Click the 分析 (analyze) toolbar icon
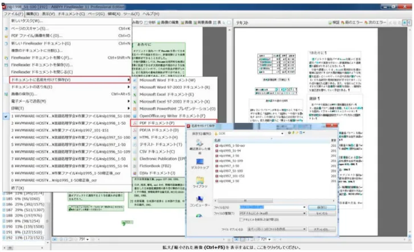Screen dimensions: 414x252 point(146,23)
